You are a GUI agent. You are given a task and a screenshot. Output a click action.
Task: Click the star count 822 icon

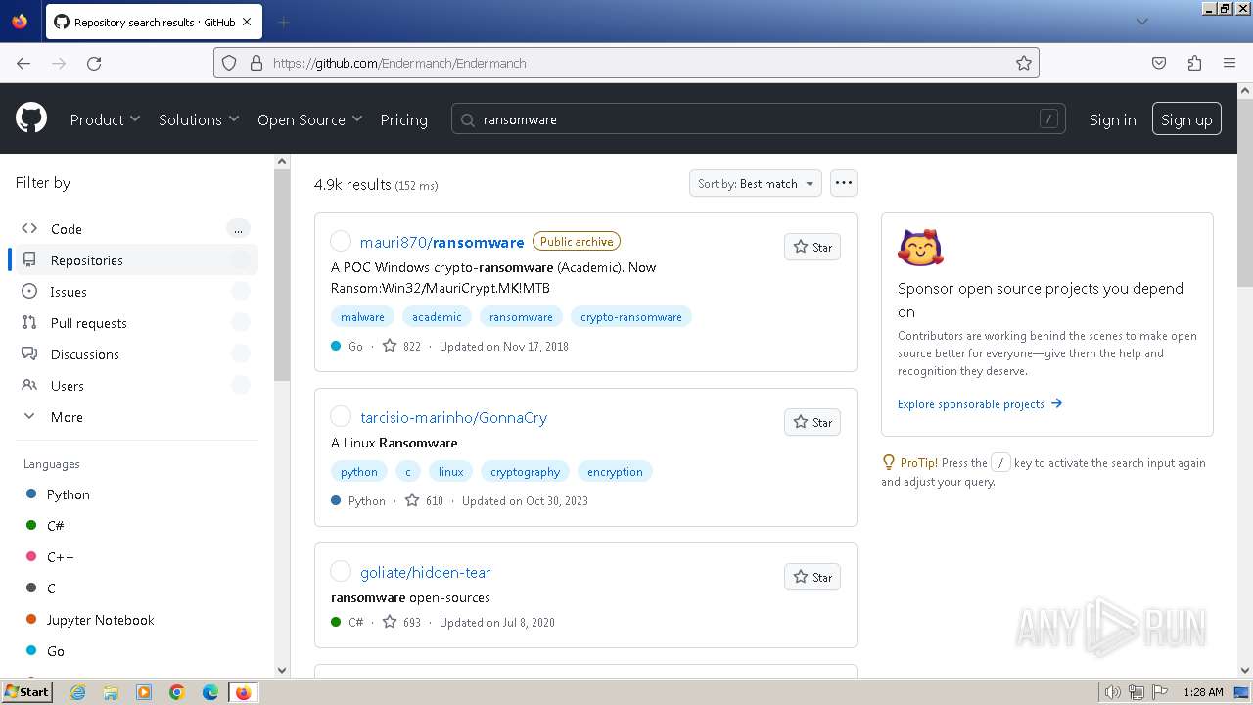[x=390, y=346]
